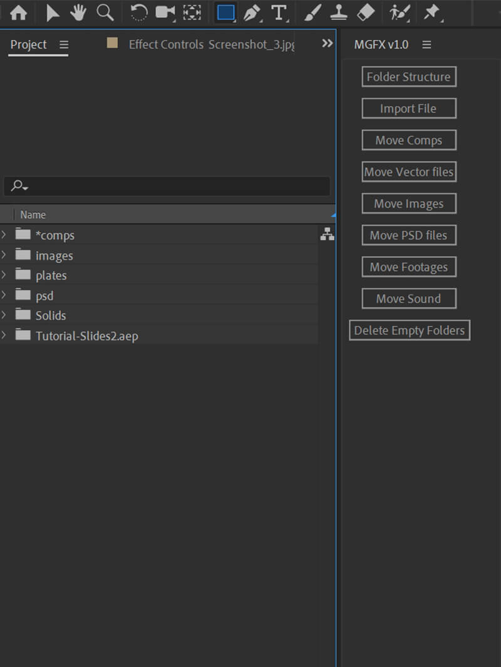The image size is (501, 667).
Task: Select the Rotation tool
Action: click(x=138, y=13)
